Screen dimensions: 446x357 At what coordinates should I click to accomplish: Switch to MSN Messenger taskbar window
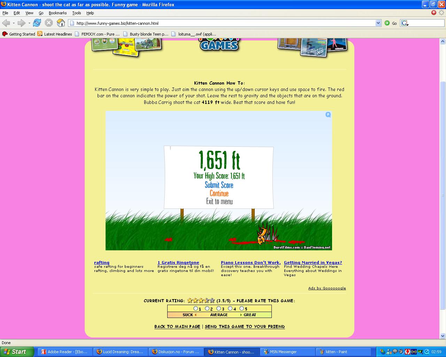click(287, 352)
